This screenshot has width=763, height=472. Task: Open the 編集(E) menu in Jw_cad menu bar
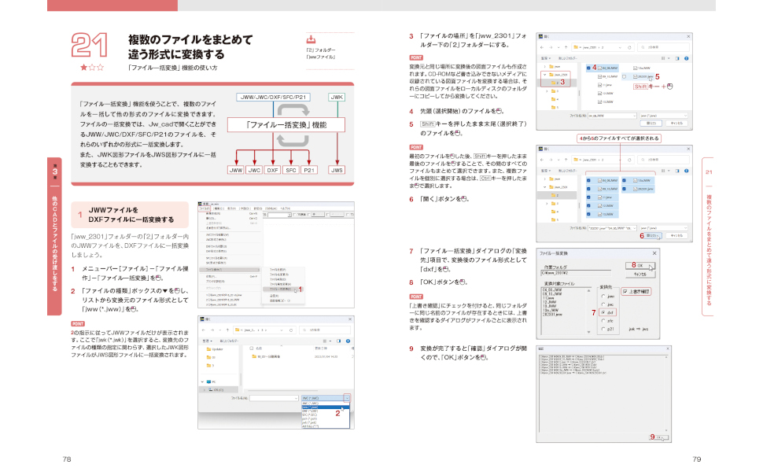(218, 208)
